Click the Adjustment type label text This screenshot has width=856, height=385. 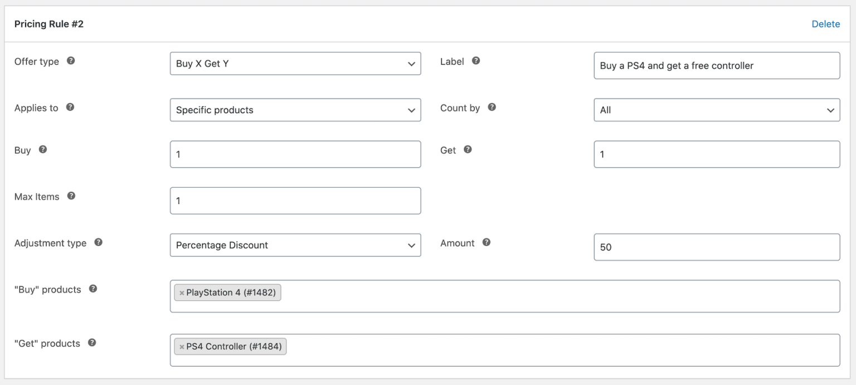click(x=50, y=243)
